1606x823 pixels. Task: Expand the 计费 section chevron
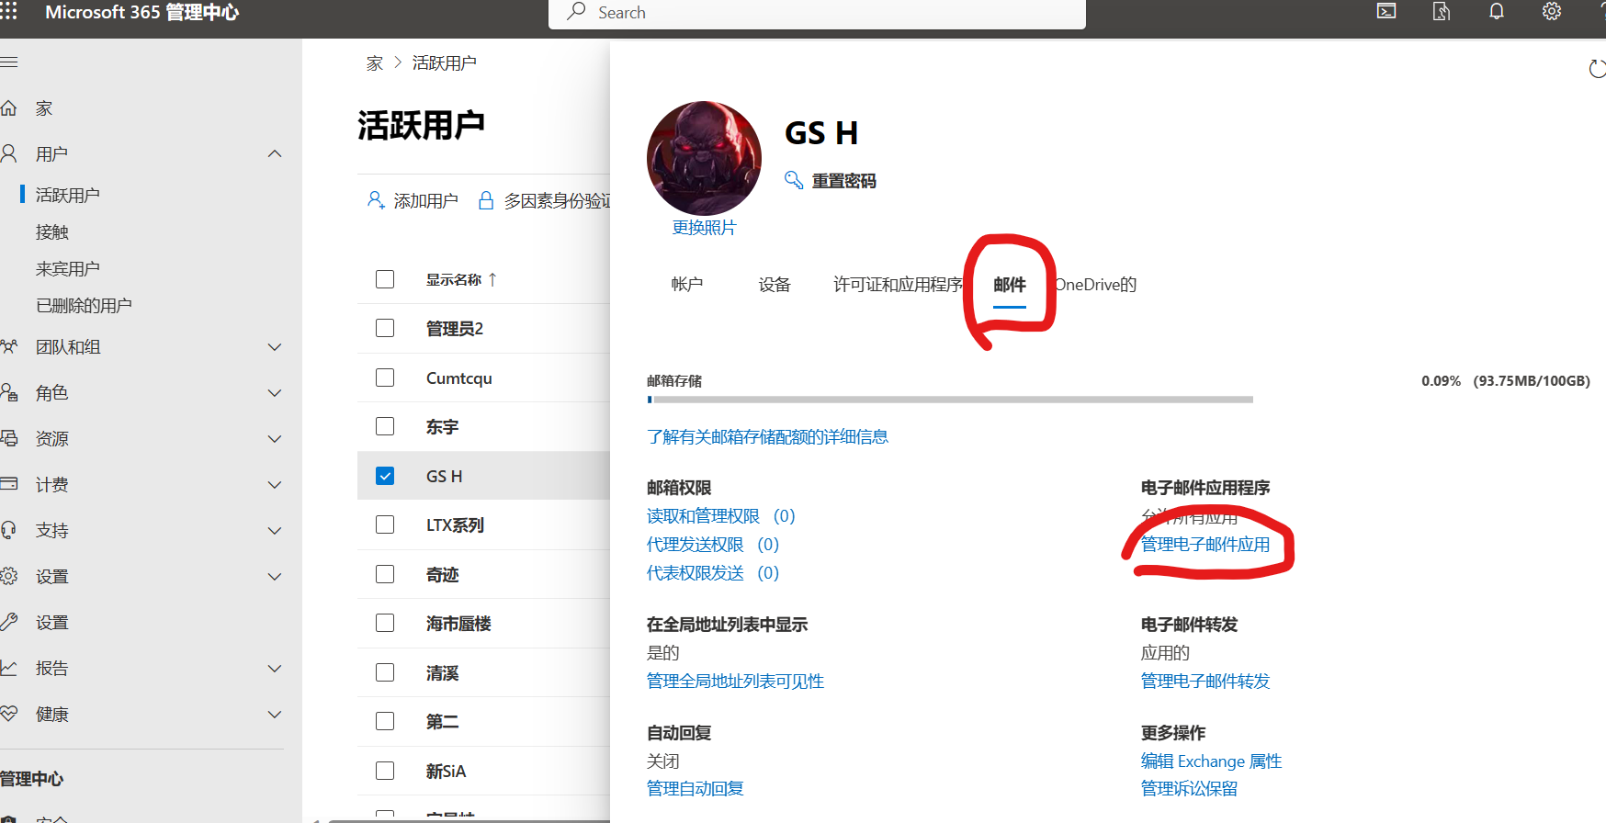click(275, 485)
